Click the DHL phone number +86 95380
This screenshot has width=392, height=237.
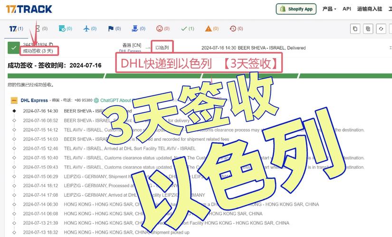point(84,100)
